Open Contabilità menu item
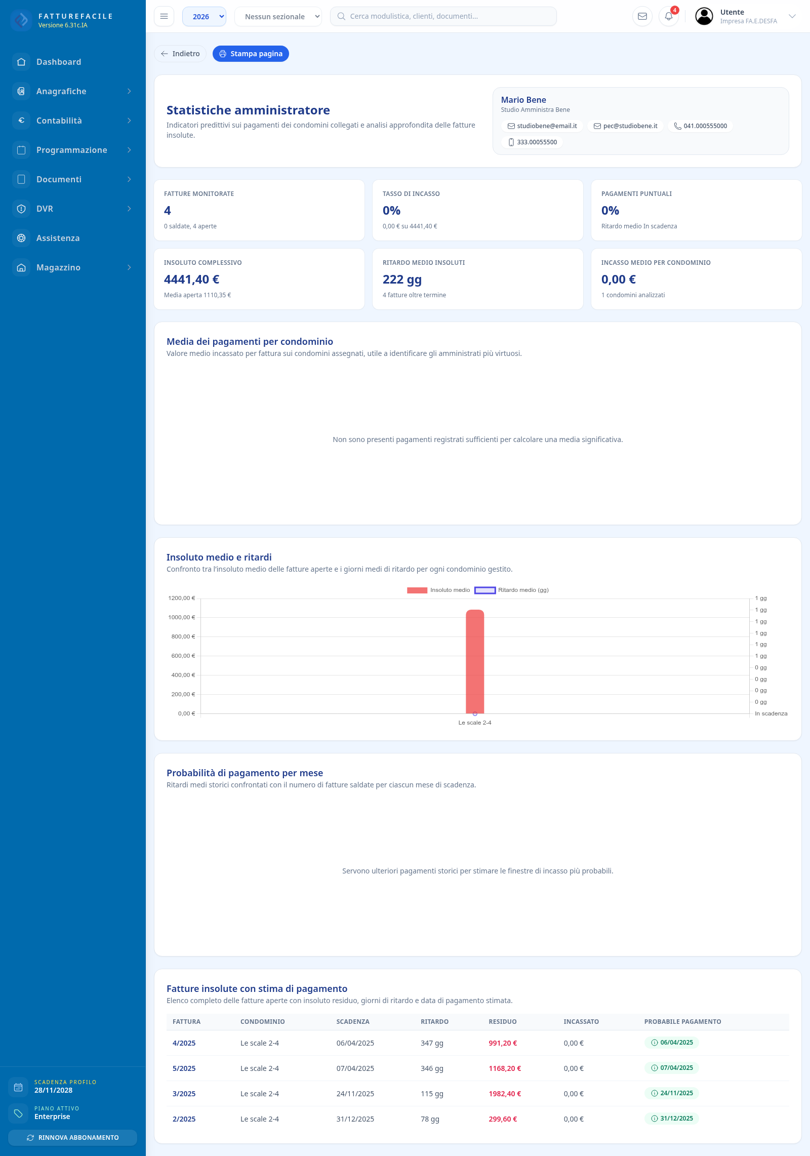Viewport: 810px width, 1156px height. (x=73, y=121)
